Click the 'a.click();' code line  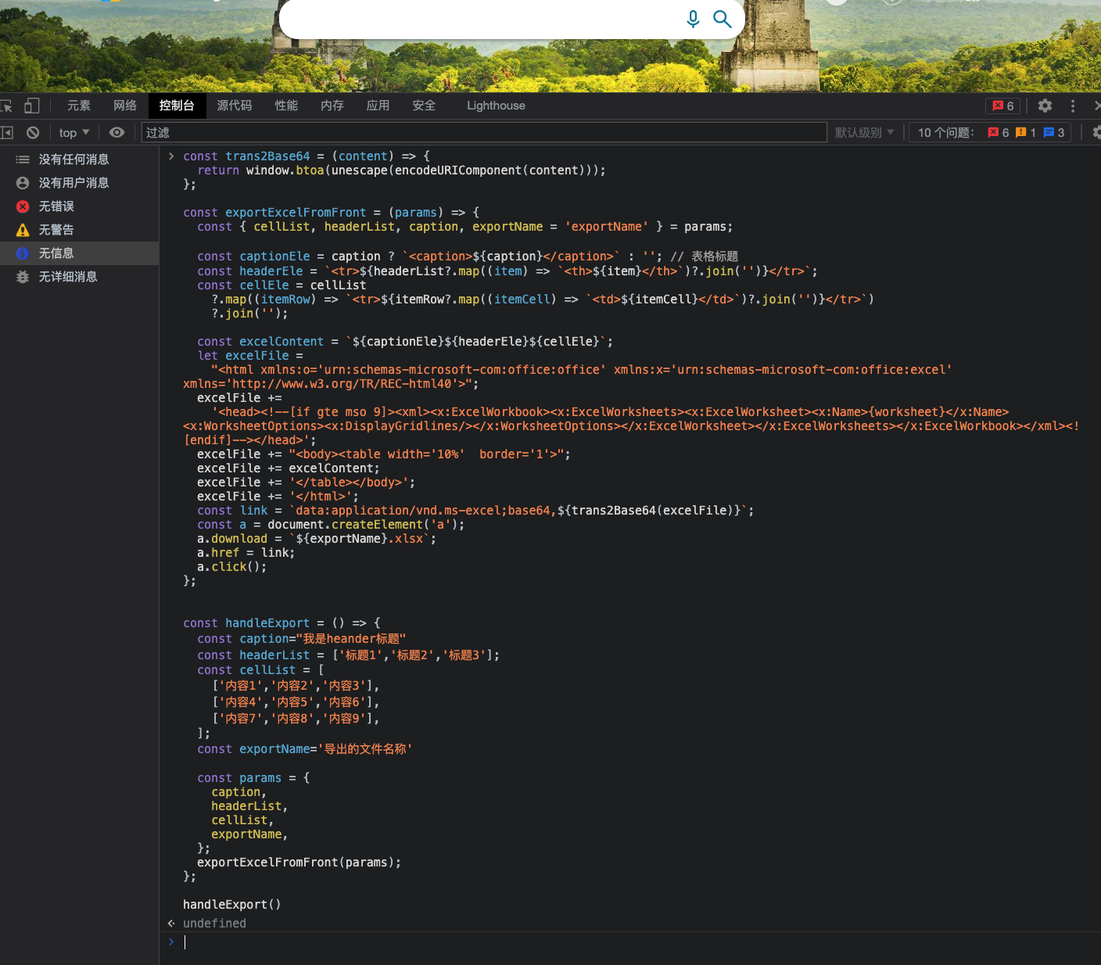231,567
